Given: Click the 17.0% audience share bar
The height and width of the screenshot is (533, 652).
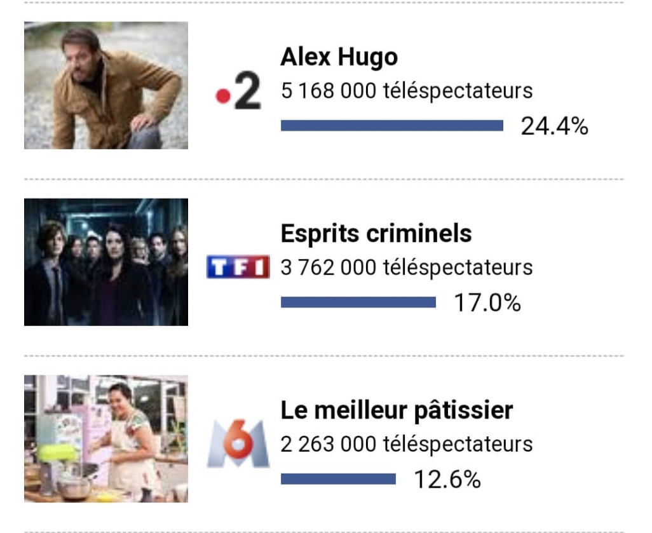Looking at the screenshot, I should [358, 302].
